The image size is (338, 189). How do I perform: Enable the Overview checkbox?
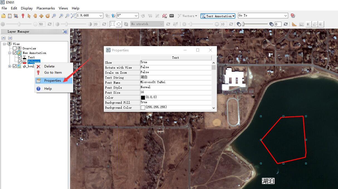(15, 48)
